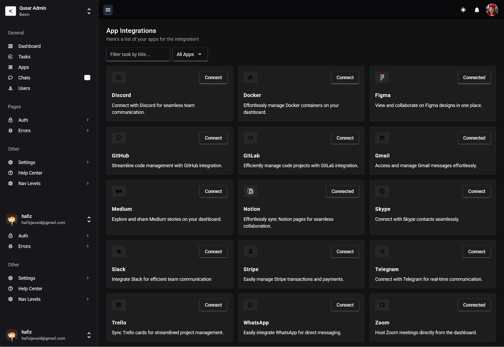Open Dashboard in the sidebar
This screenshot has height=347, width=504.
click(x=29, y=46)
